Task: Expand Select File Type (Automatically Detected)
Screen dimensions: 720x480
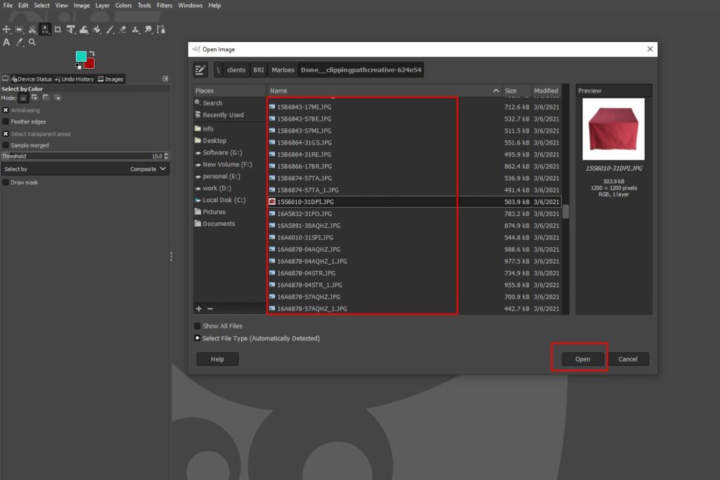Action: click(198, 337)
